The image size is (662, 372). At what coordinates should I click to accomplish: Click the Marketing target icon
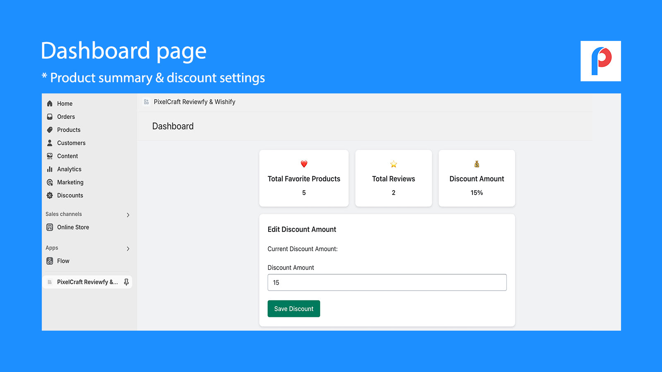50,182
